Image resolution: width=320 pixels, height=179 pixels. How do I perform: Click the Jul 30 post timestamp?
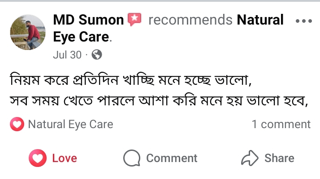click(67, 55)
